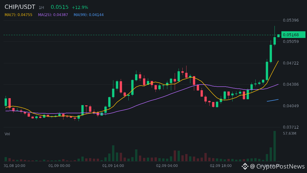The height and width of the screenshot is (173, 307).
Task: Click the 31.08 10:00 time axis label
Action: [15, 166]
